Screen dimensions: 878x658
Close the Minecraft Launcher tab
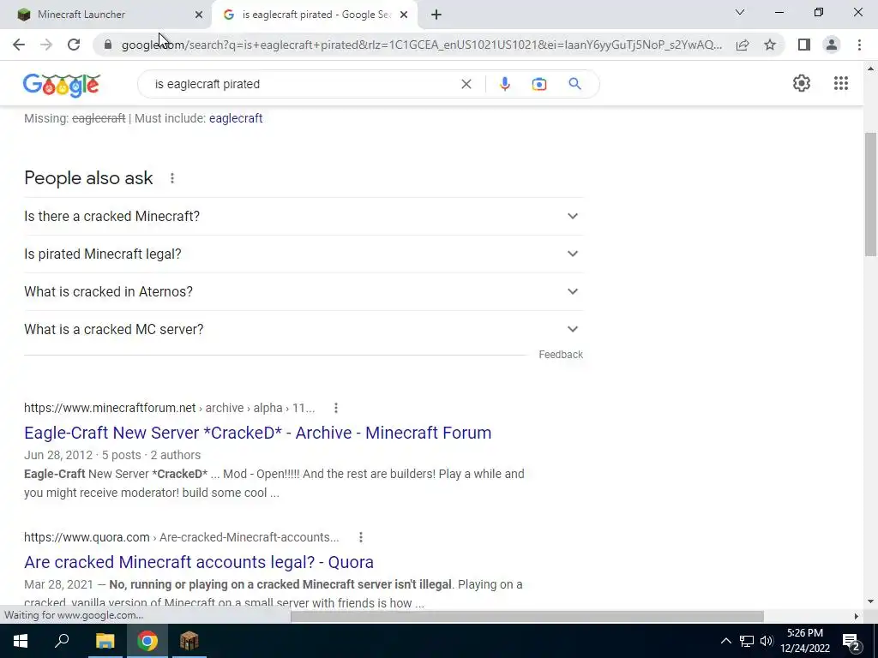coord(199,15)
